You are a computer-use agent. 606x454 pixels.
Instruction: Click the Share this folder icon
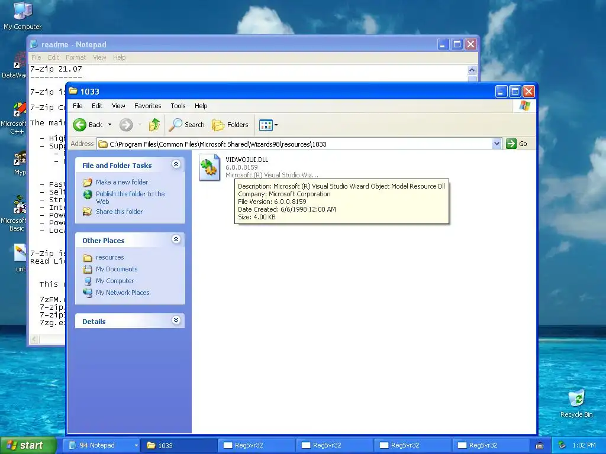tap(88, 212)
